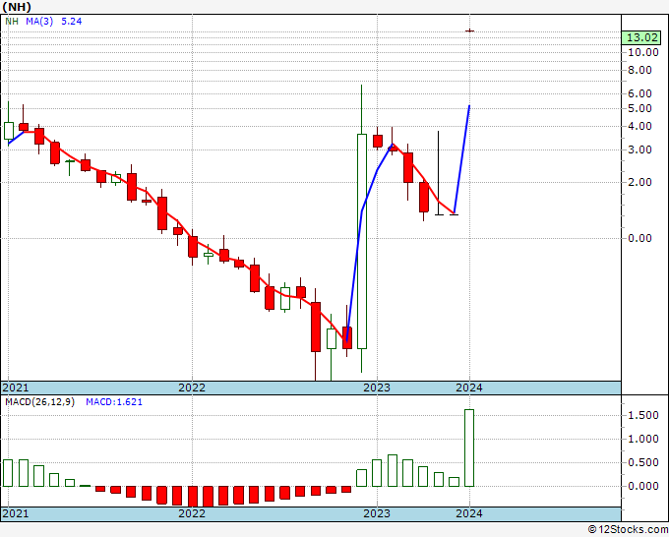Click 2021 on the MACD panel time axis
The image size is (669, 537).
(x=16, y=513)
